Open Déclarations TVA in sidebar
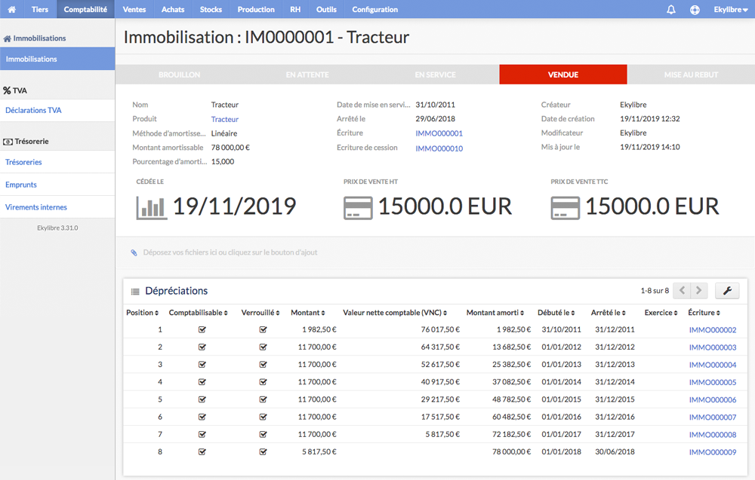Image resolution: width=755 pixels, height=480 pixels. 57,110
